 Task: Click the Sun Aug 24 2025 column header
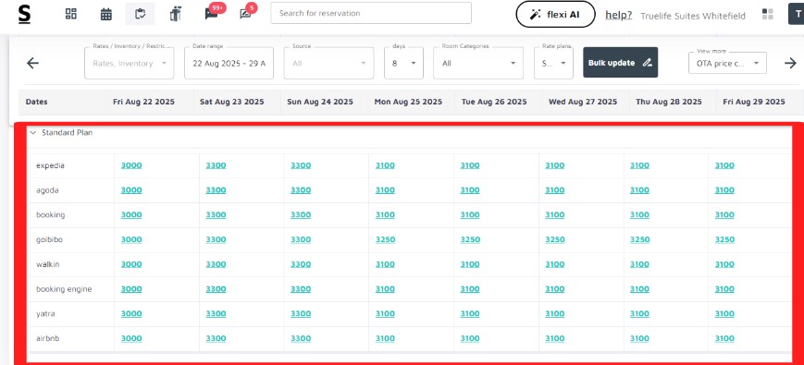click(320, 102)
